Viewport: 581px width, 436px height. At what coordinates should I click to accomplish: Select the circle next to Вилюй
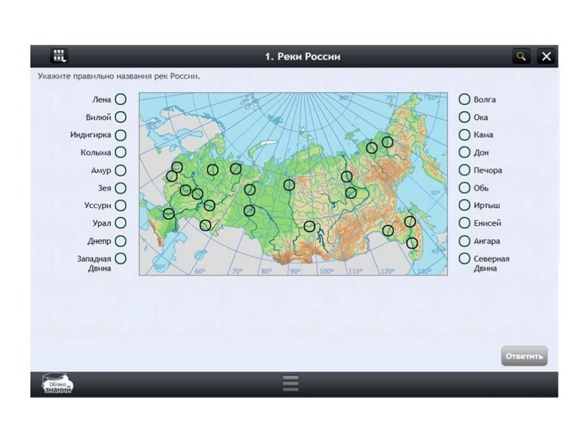pyautogui.click(x=121, y=117)
